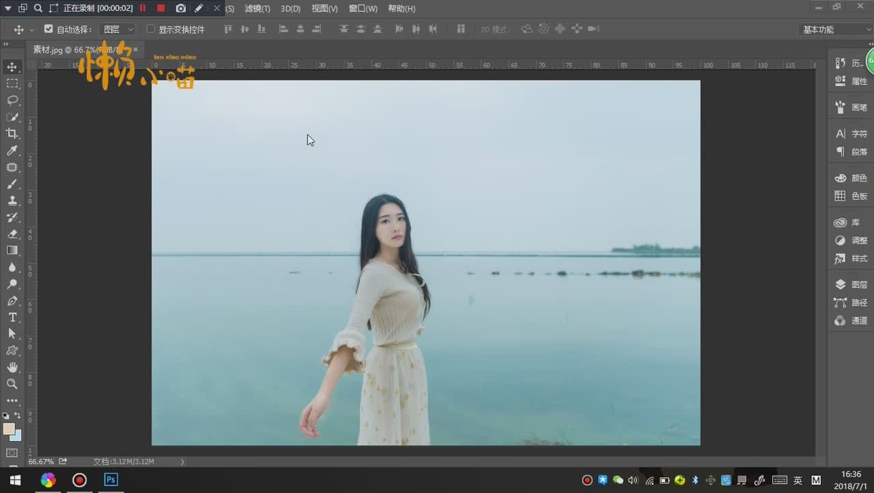Select the History Brush tool

coord(12,217)
